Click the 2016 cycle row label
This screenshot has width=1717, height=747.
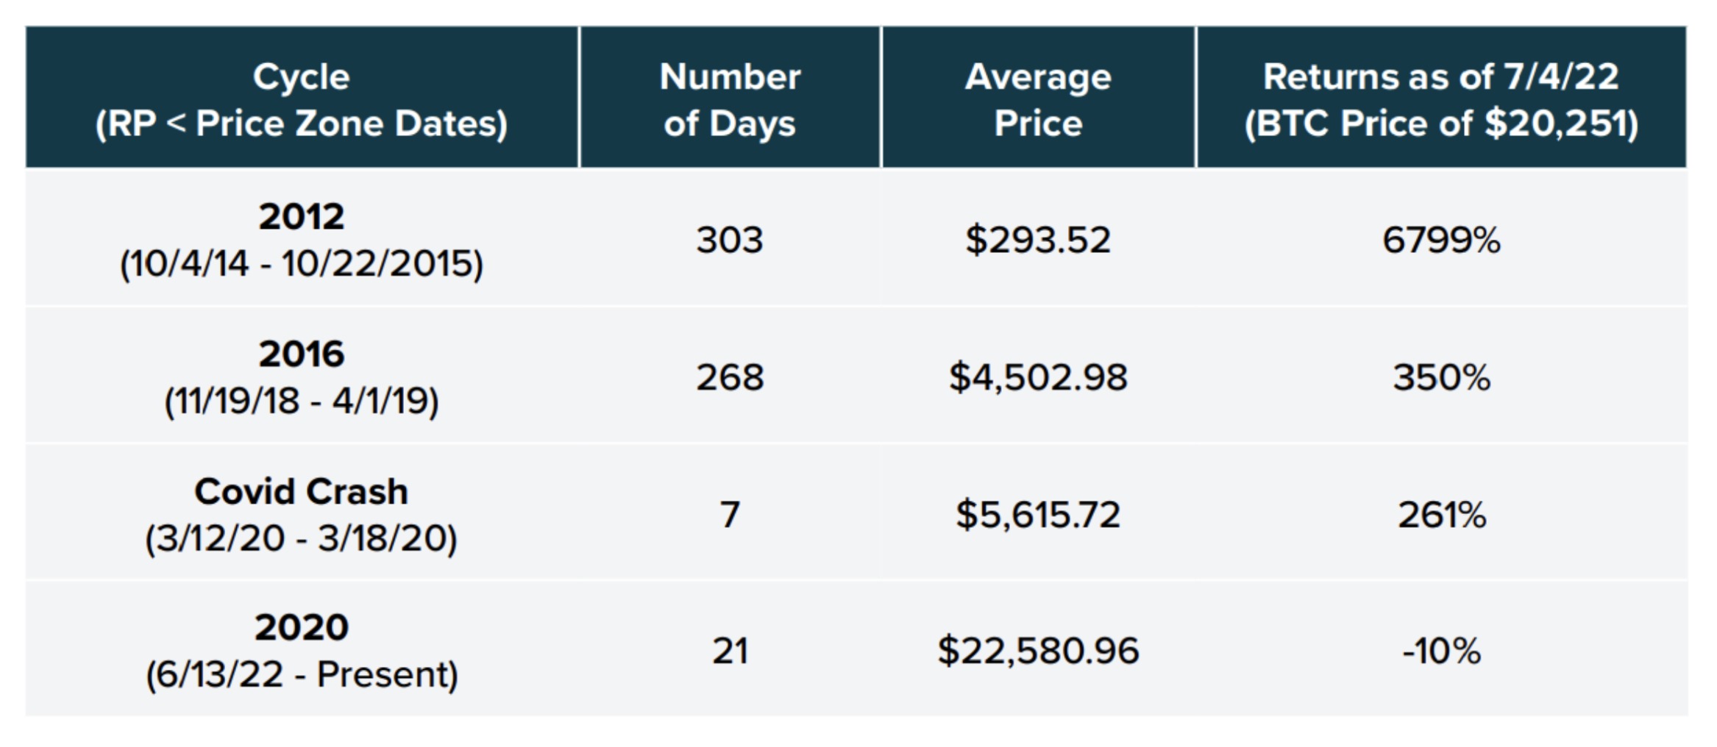pyautogui.click(x=302, y=376)
